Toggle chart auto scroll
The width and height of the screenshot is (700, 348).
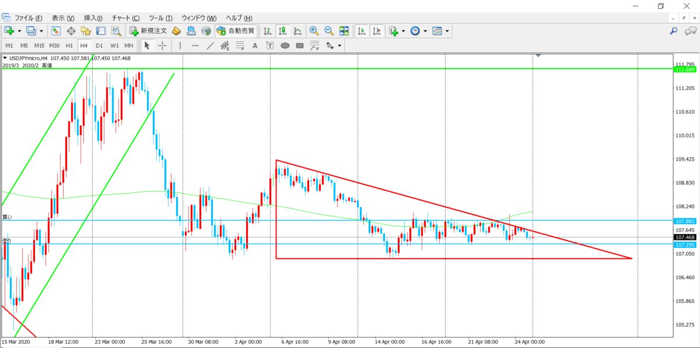(x=362, y=30)
